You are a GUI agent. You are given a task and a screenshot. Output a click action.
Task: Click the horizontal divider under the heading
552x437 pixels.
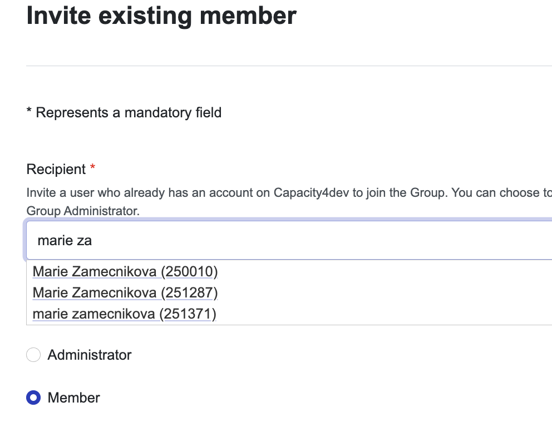tap(278, 66)
